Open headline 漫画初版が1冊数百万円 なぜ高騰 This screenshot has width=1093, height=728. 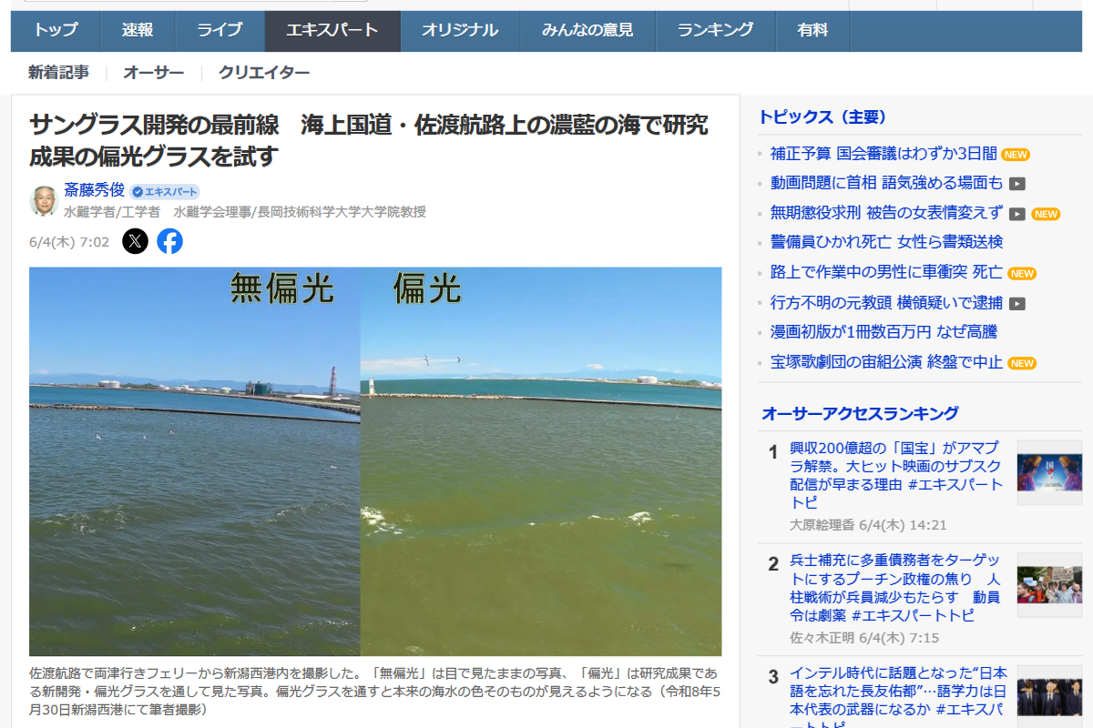click(884, 332)
